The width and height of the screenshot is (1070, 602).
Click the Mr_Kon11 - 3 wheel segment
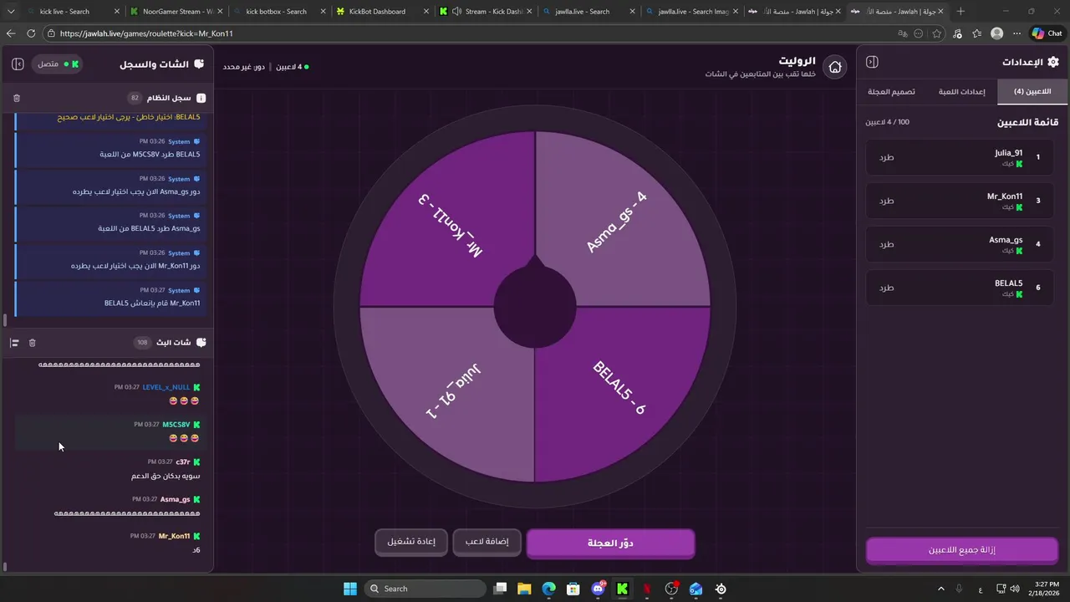451,223
